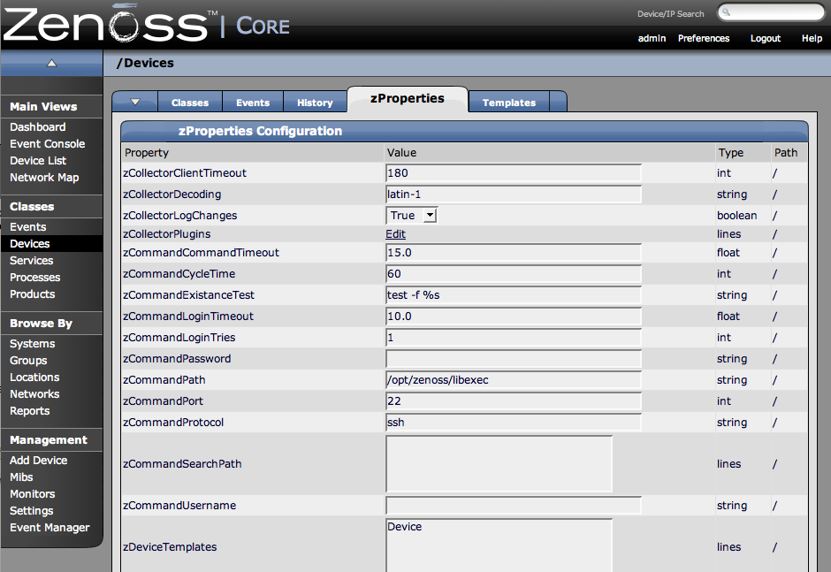Select Products under Classes

tap(33, 294)
